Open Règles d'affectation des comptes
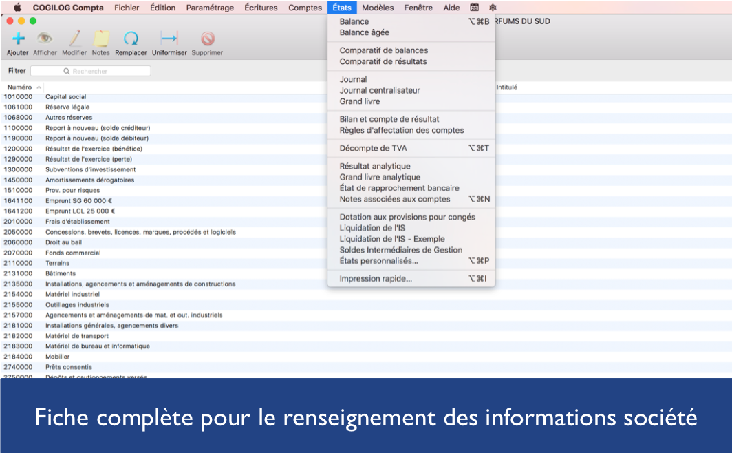Image resolution: width=732 pixels, height=453 pixels. [411, 130]
